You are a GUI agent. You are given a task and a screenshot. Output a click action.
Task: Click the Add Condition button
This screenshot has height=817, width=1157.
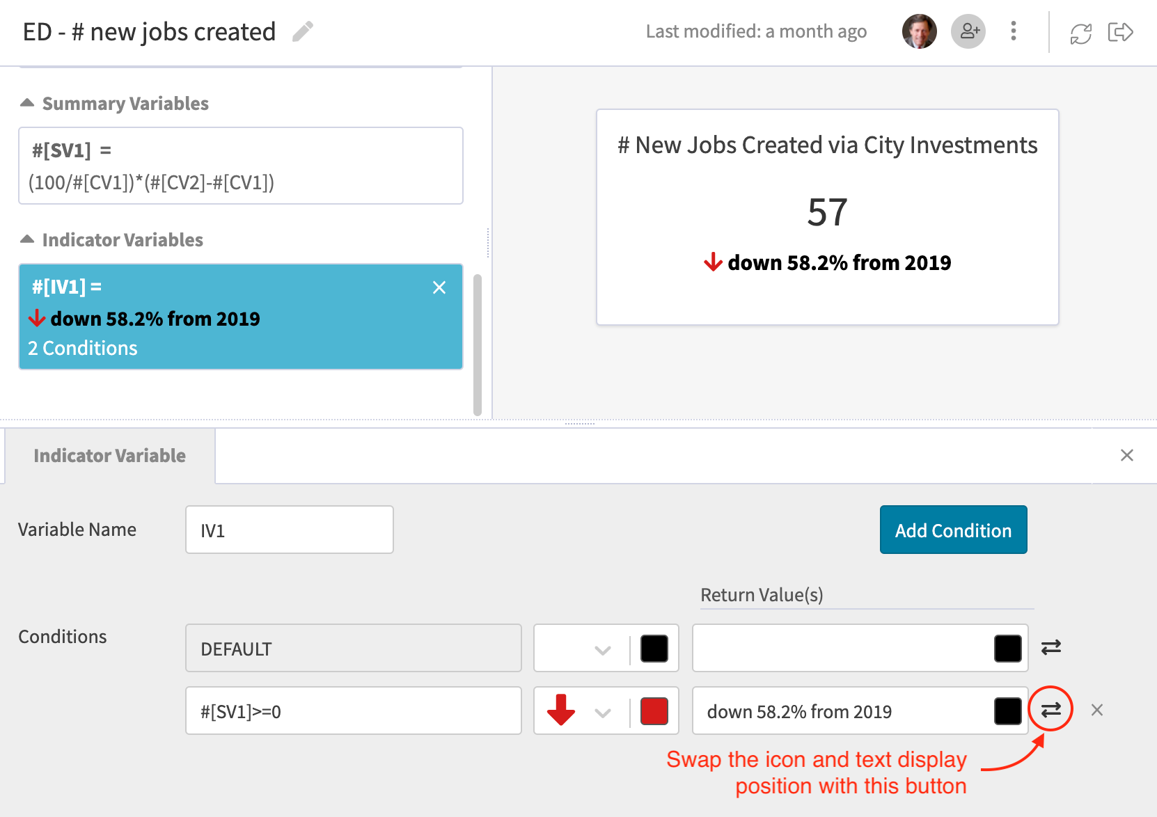click(953, 530)
